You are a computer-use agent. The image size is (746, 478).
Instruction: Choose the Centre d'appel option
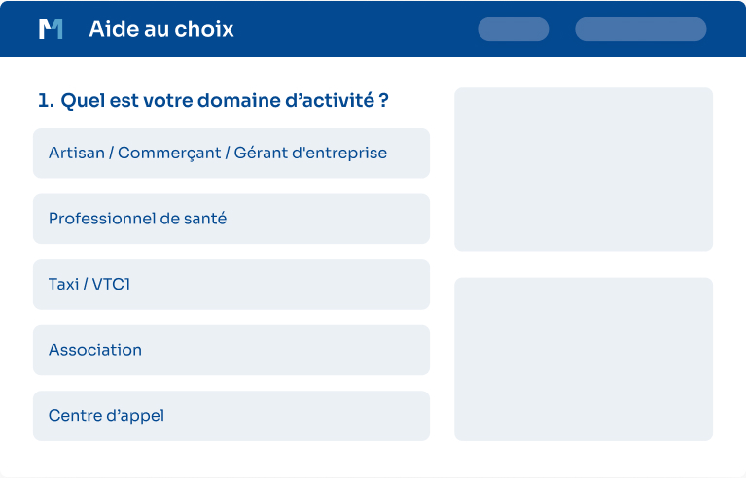coord(231,416)
